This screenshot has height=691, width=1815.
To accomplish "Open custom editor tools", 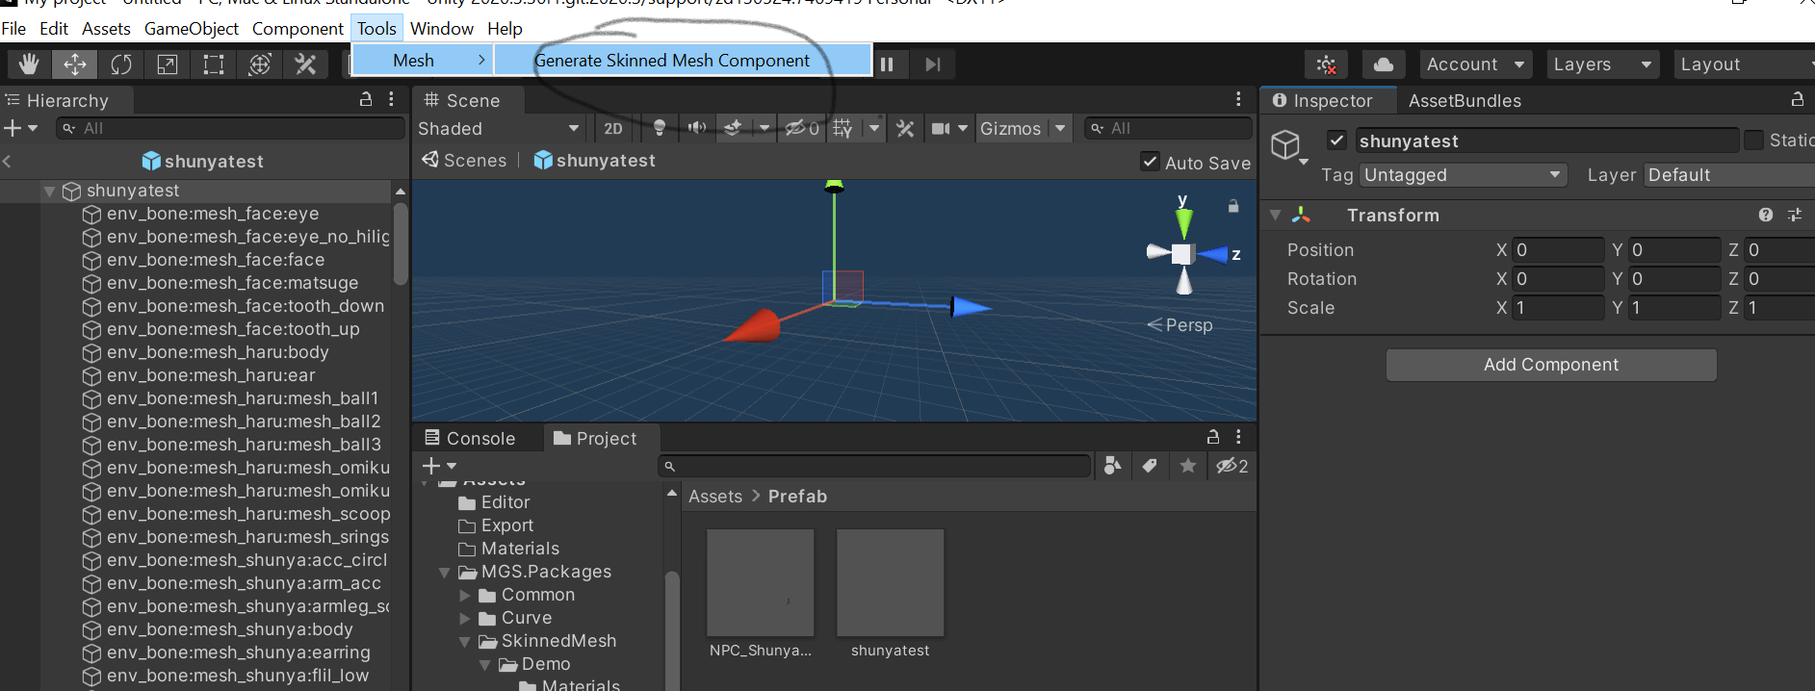I will point(306,64).
